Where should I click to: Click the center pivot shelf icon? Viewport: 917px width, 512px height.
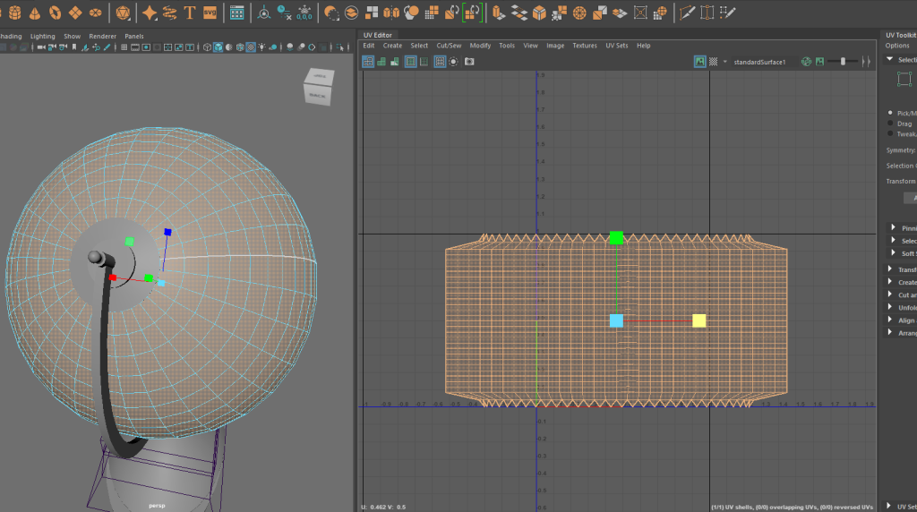pos(264,13)
